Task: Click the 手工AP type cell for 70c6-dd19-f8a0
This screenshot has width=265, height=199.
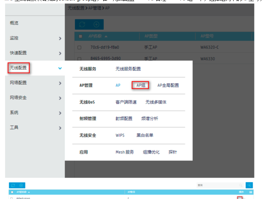Action: 151,47
